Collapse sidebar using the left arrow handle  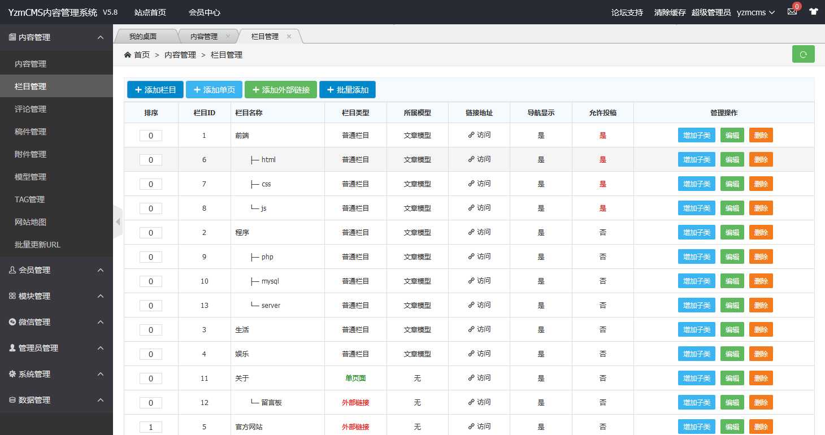coord(118,222)
